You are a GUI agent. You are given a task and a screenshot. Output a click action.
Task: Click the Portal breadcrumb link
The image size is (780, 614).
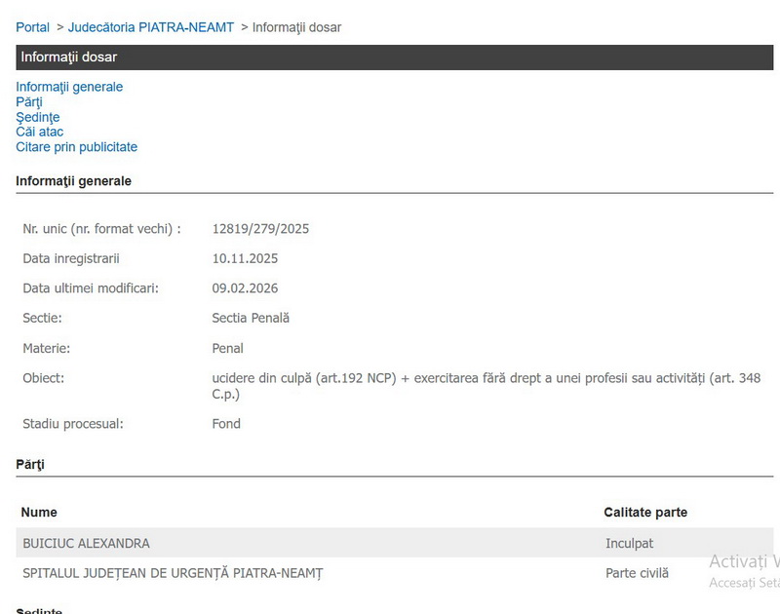(x=32, y=27)
